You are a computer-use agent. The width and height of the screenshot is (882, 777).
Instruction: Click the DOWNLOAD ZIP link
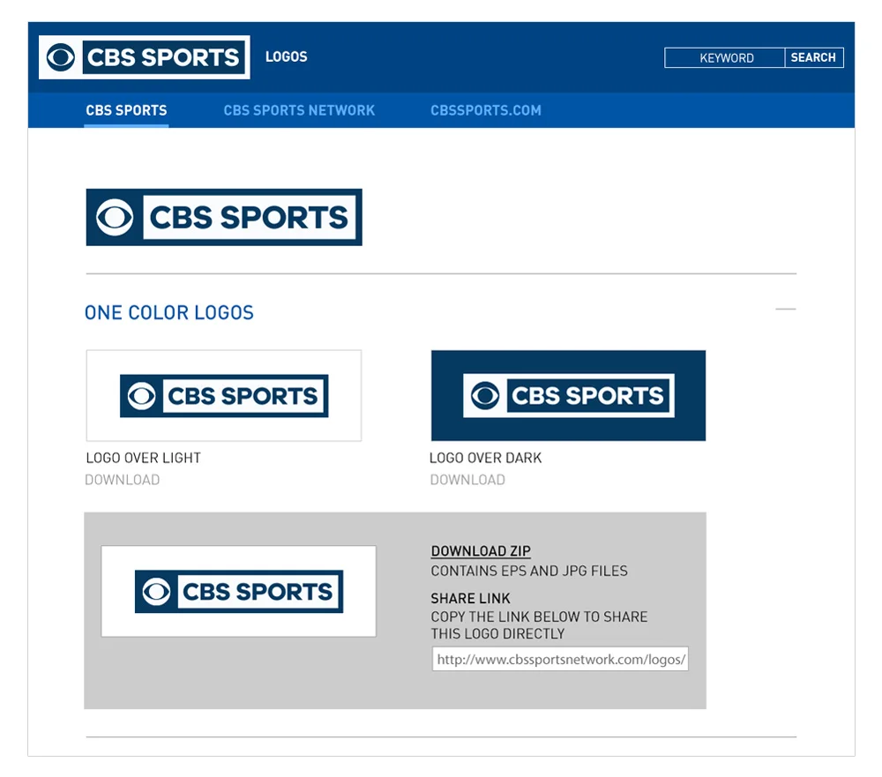click(481, 551)
